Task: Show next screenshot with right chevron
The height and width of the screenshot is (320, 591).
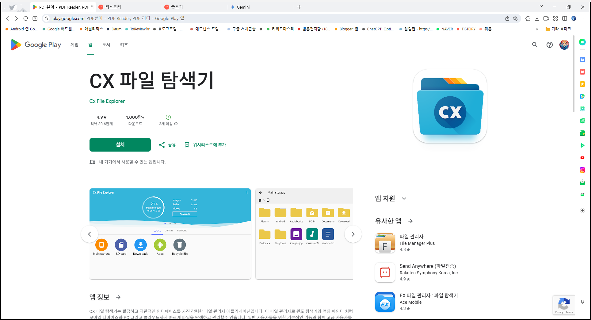Action: [353, 234]
